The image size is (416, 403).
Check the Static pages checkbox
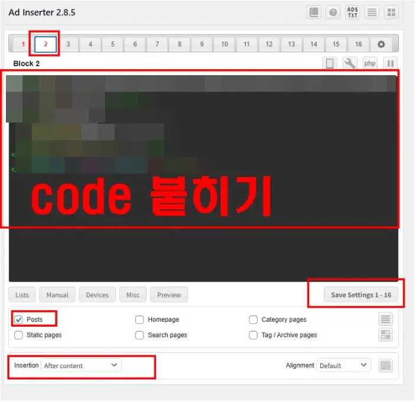tap(19, 335)
